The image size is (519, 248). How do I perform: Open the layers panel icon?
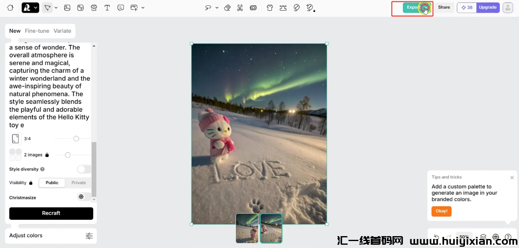483,237
